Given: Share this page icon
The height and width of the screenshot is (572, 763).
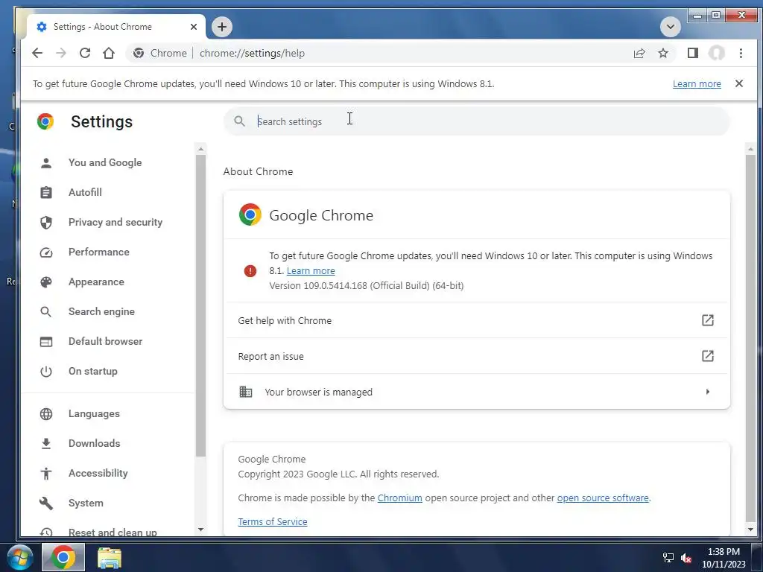Looking at the screenshot, I should coord(639,53).
